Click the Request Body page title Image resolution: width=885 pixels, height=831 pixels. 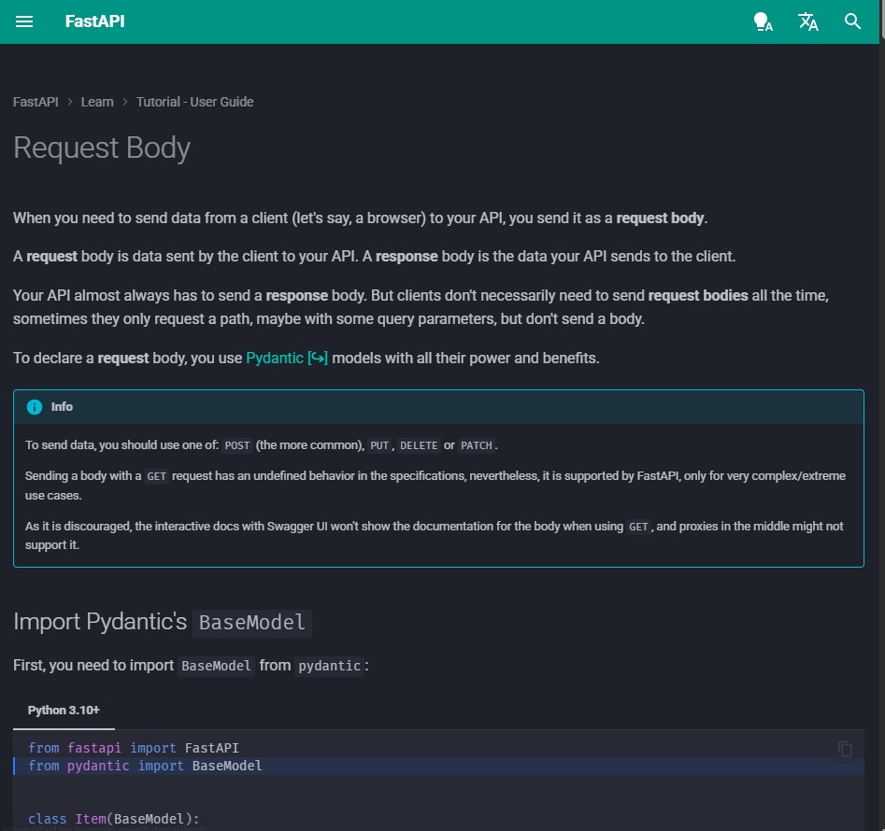pyautogui.click(x=101, y=148)
